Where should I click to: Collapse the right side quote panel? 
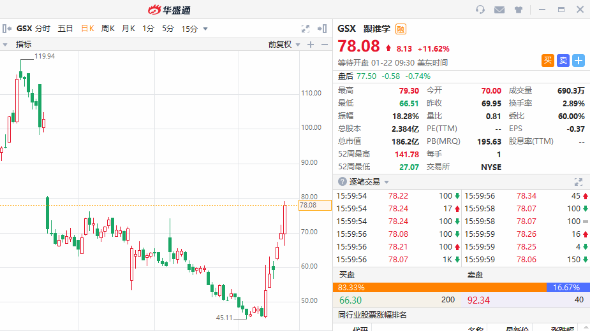click(x=322, y=29)
